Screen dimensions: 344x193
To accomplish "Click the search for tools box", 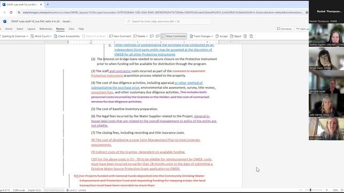I will [168, 21].
